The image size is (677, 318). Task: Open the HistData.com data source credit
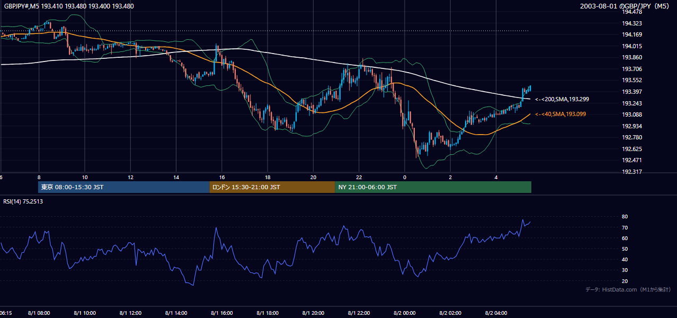(x=628, y=289)
